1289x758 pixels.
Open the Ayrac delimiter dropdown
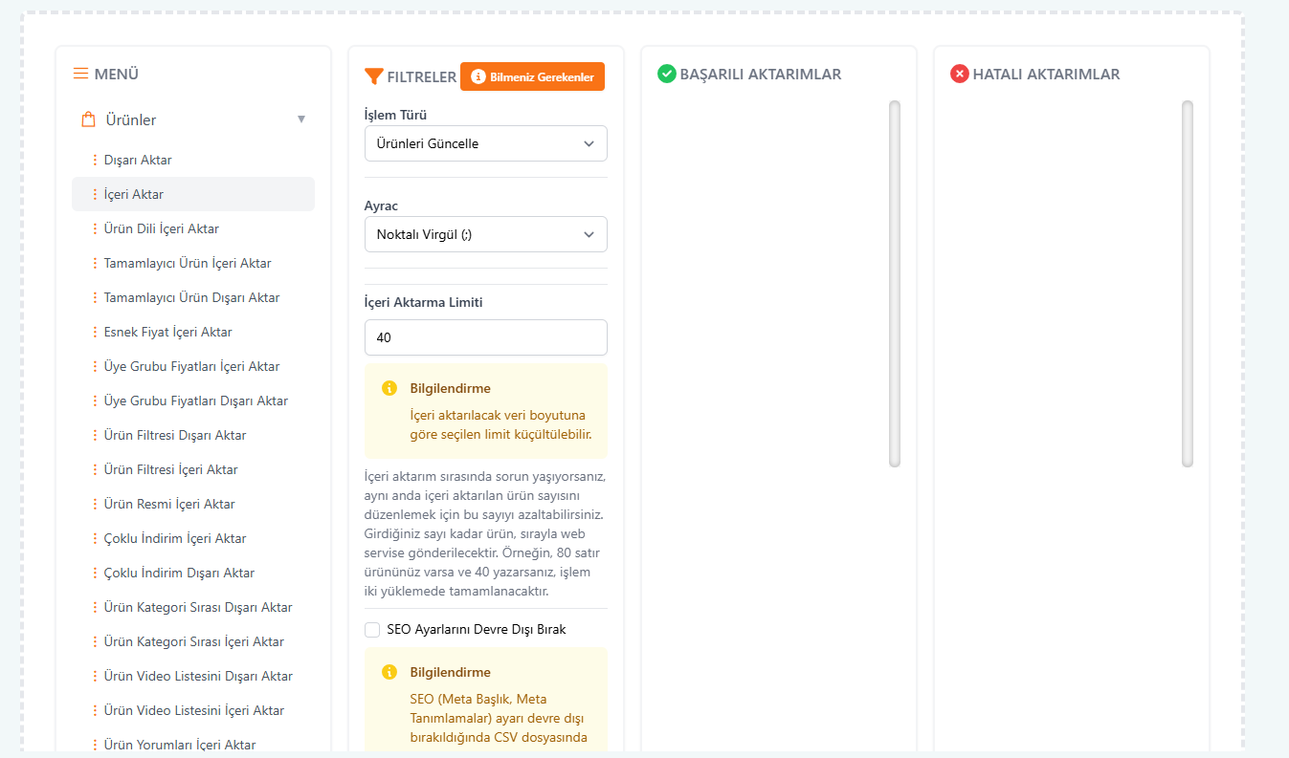point(485,234)
